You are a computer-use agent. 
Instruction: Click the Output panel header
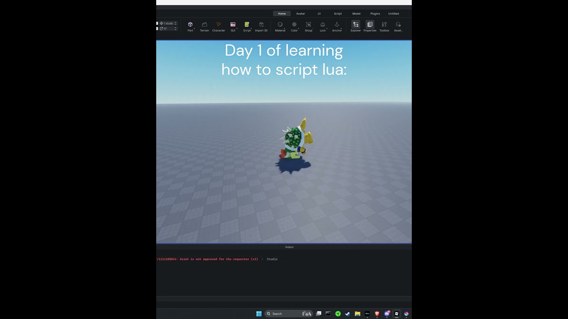[x=289, y=247]
